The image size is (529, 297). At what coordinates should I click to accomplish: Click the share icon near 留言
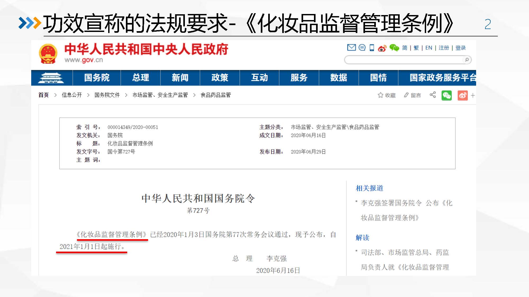pos(433,95)
